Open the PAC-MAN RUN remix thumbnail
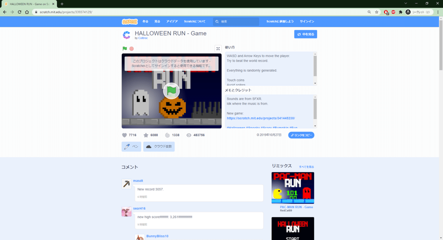443x240 pixels. point(293,188)
